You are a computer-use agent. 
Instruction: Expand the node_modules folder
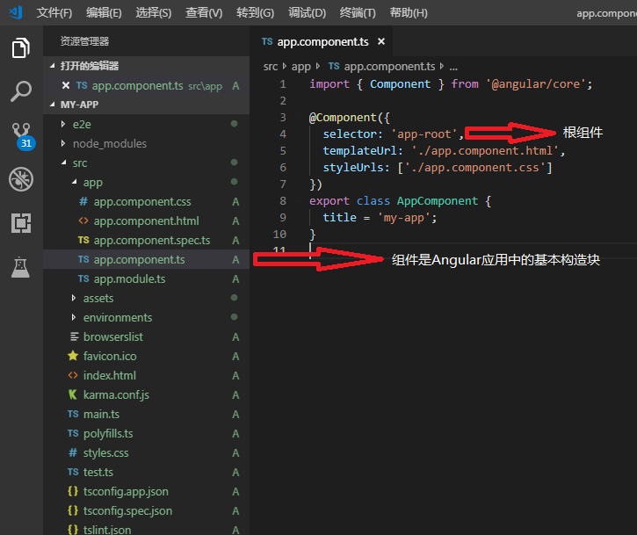click(x=146, y=143)
